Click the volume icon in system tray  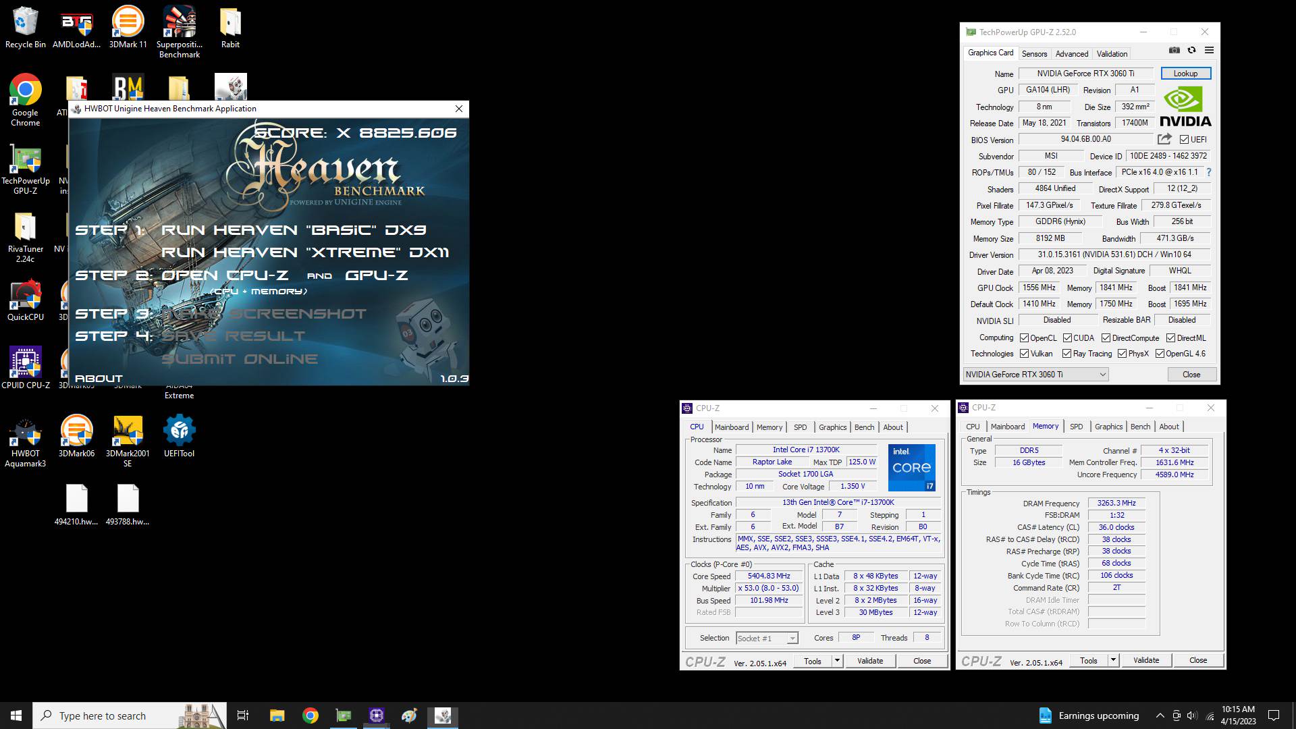(x=1191, y=715)
